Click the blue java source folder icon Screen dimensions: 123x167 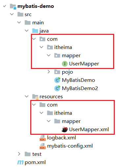pyautogui.click(x=35, y=31)
